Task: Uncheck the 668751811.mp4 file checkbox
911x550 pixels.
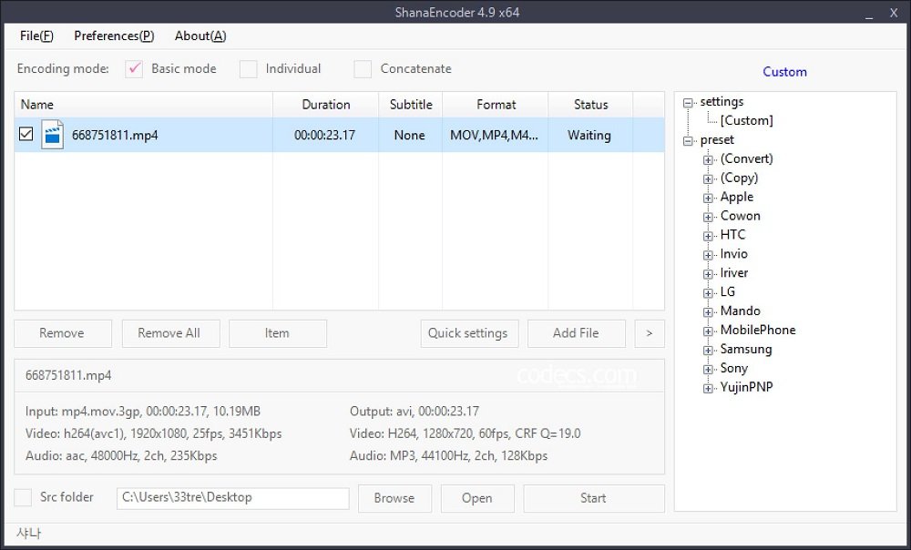Action: point(26,135)
